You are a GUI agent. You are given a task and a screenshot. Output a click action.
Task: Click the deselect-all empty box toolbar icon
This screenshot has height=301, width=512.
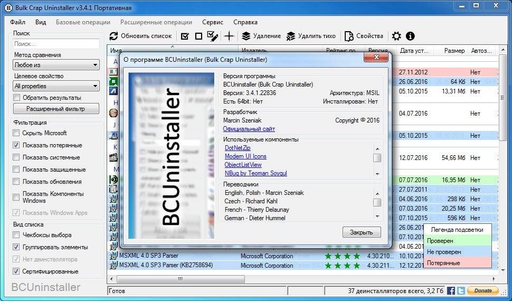pyautogui.click(x=198, y=36)
